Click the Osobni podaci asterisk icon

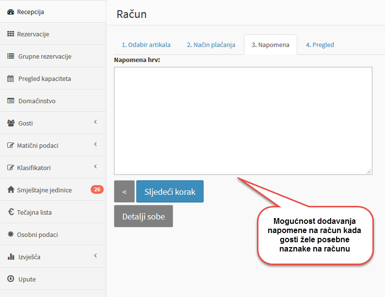11,234
